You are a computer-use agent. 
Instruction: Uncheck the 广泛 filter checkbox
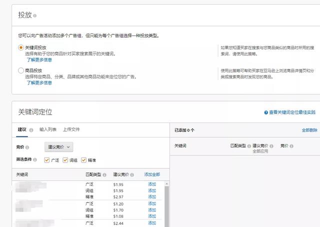46,160
